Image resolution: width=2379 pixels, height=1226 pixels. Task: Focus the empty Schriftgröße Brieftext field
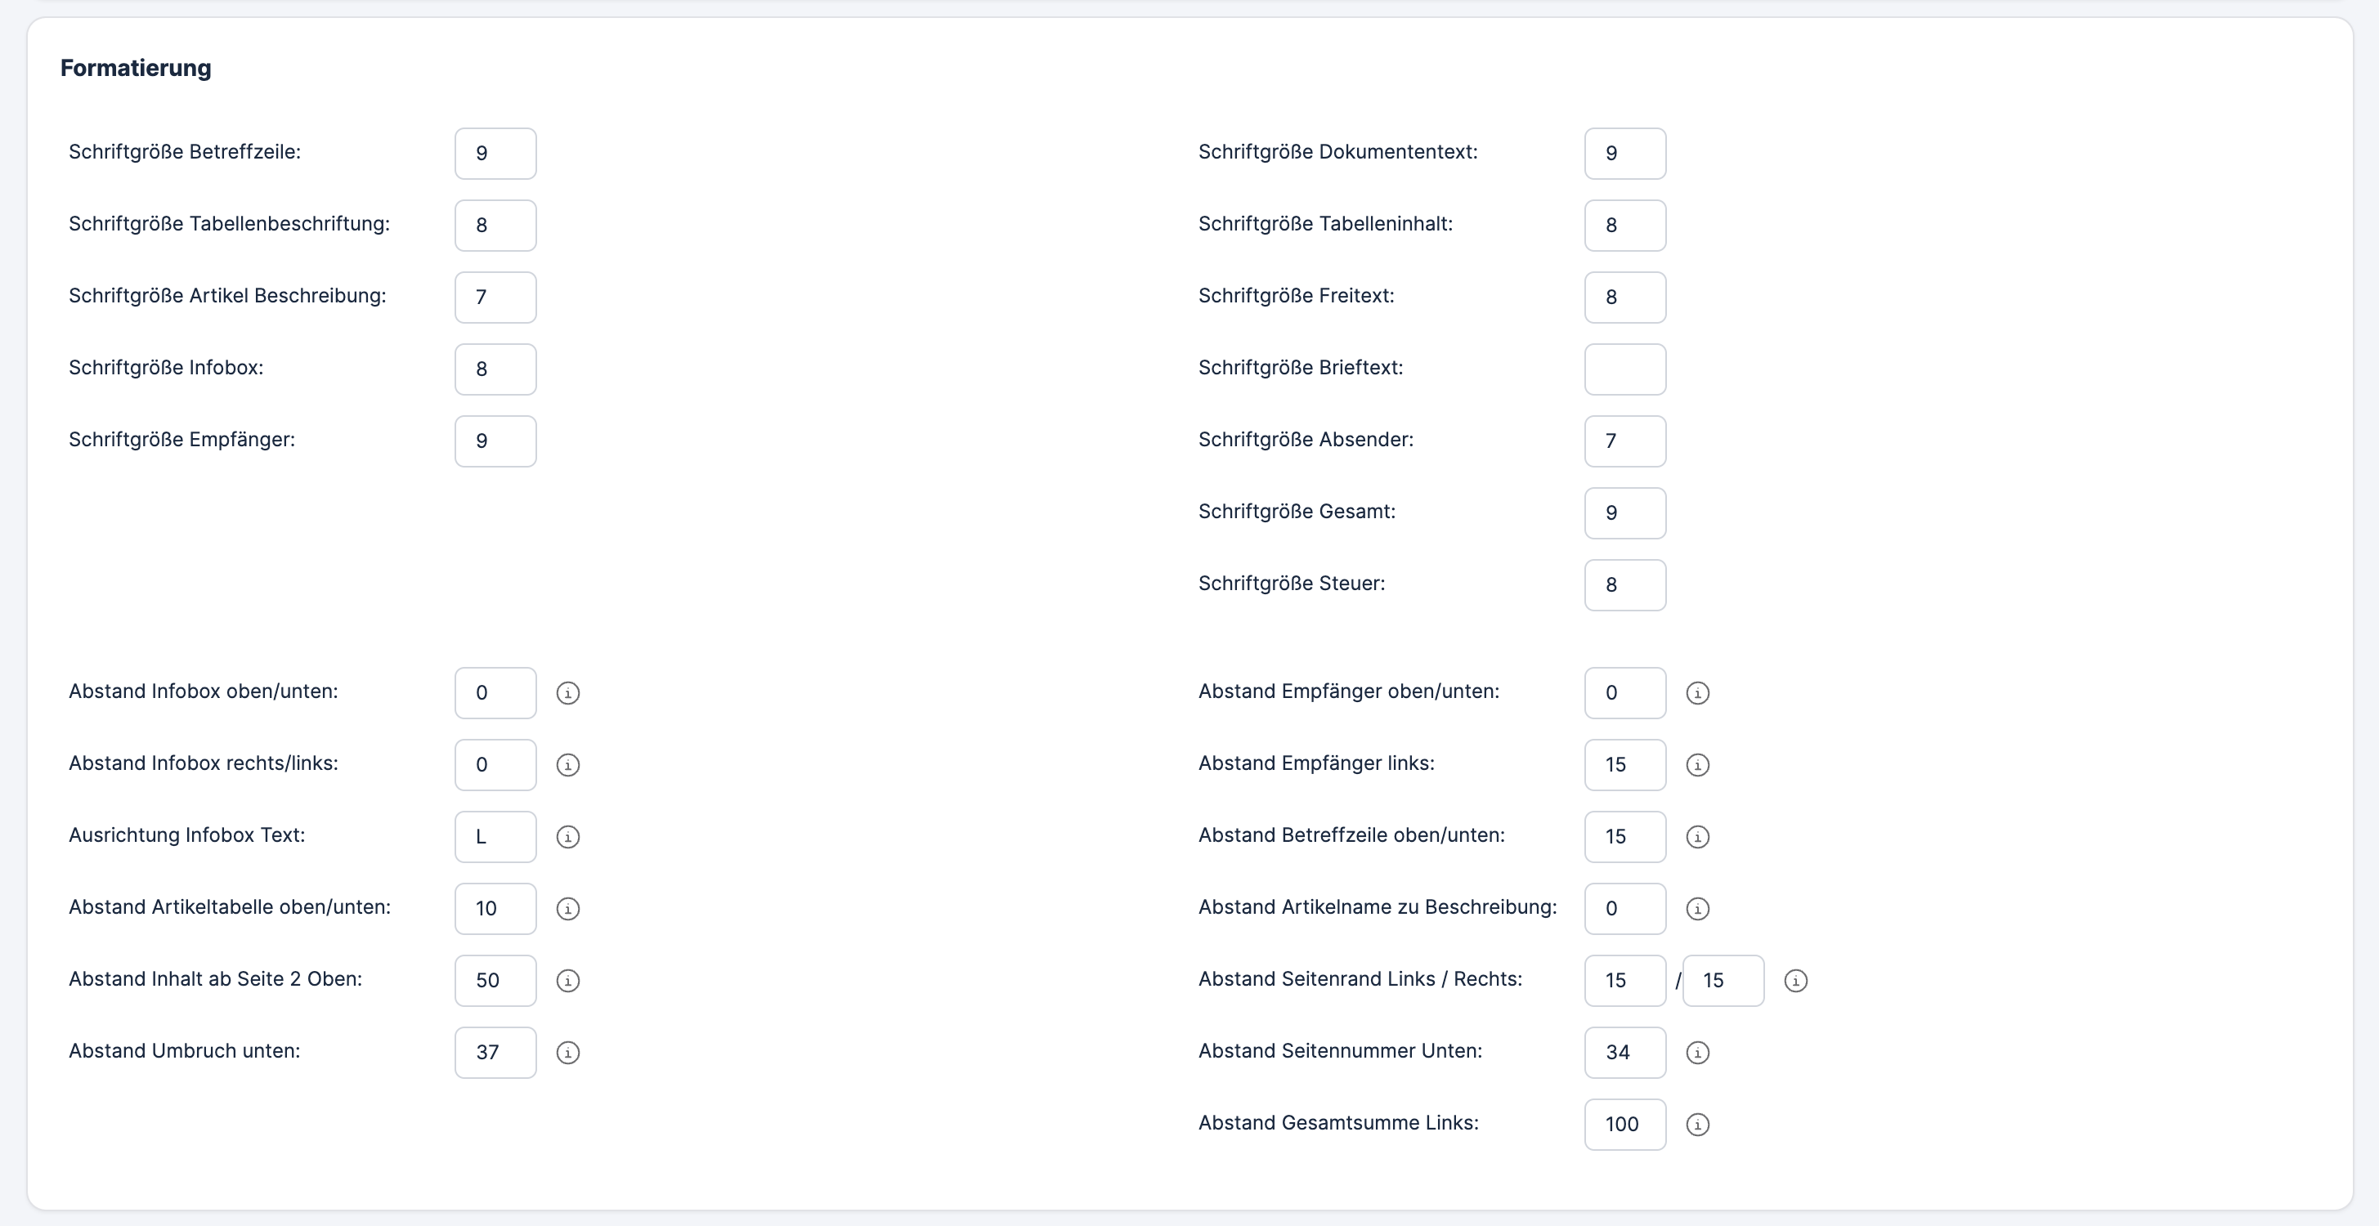pyautogui.click(x=1624, y=369)
